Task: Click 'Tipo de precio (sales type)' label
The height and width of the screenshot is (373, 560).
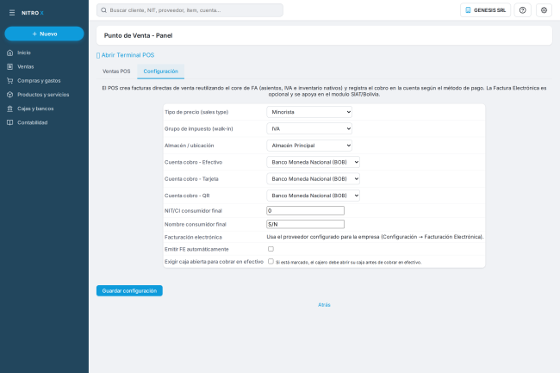Action: point(196,112)
